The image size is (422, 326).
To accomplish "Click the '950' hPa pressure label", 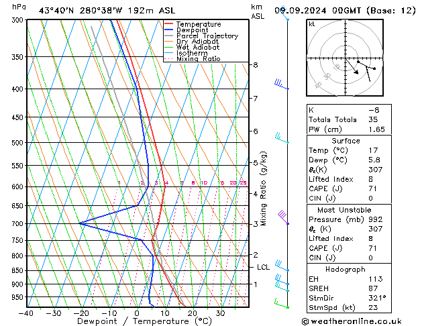I will pyautogui.click(x=19, y=297).
